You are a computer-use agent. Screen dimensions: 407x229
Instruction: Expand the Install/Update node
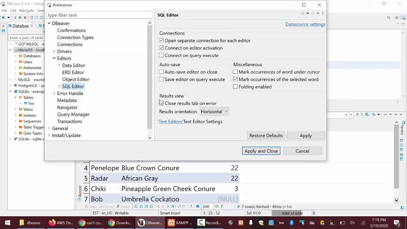pyautogui.click(x=49, y=135)
